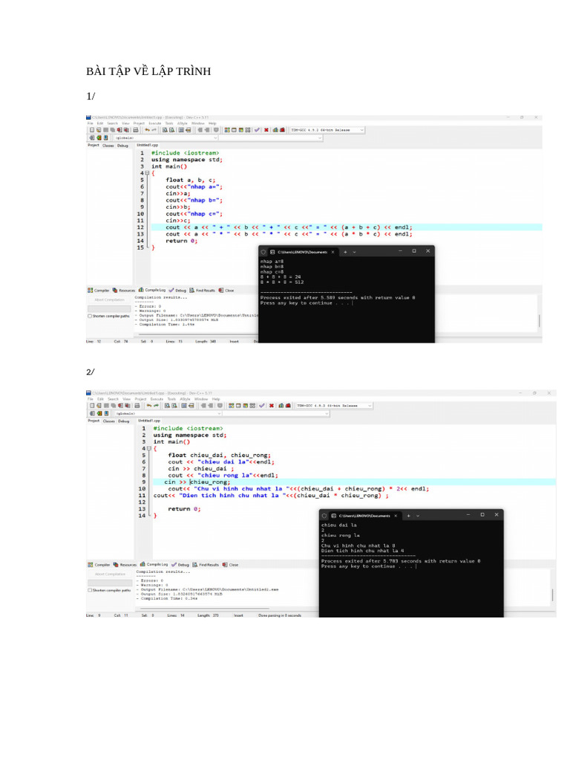
Task: Open console tab dropdown chevron in exercise 2 terminal
Action: (418, 516)
